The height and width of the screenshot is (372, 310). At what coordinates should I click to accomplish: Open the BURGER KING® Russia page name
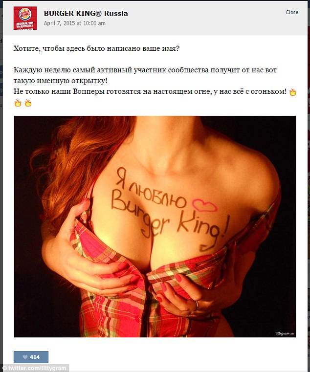tap(86, 14)
